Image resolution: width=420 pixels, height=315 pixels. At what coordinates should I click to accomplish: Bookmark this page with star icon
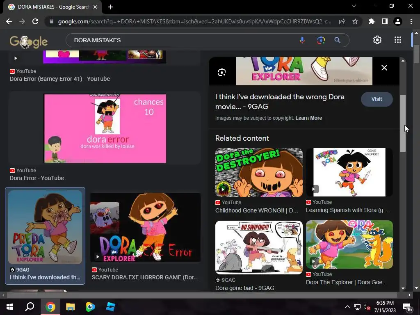(355, 21)
